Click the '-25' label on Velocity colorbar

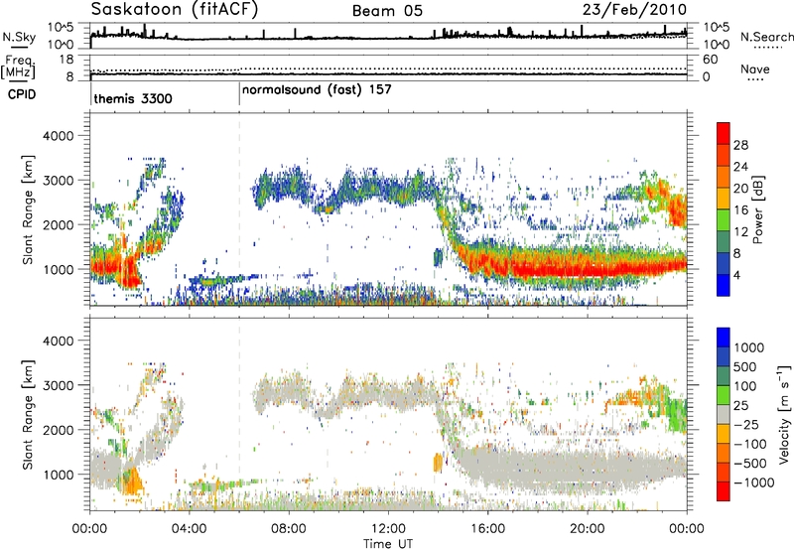point(746,424)
